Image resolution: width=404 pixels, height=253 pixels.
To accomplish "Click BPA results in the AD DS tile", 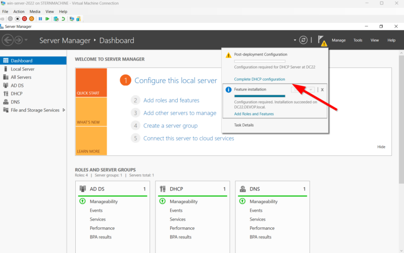I will point(100,237).
